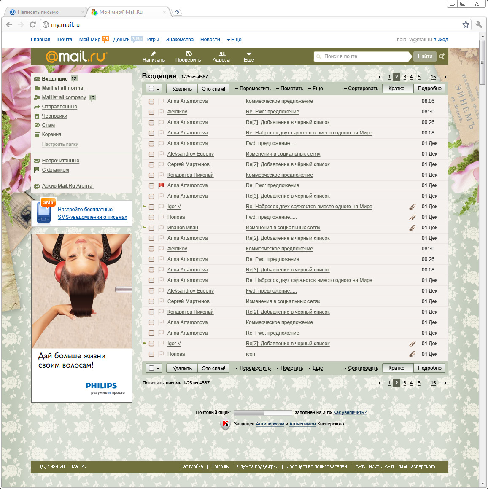Open Адреса contacts icon
This screenshot has width=488, height=489.
coord(222,54)
